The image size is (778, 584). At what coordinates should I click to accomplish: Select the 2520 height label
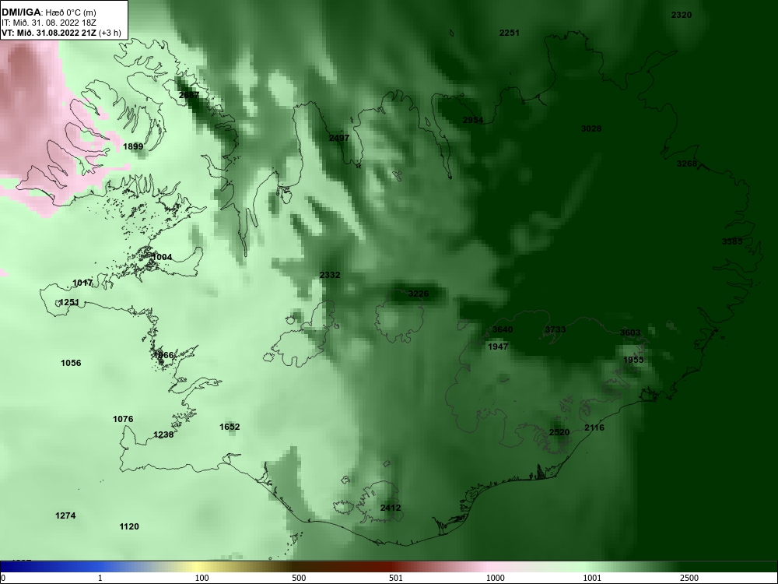(559, 432)
